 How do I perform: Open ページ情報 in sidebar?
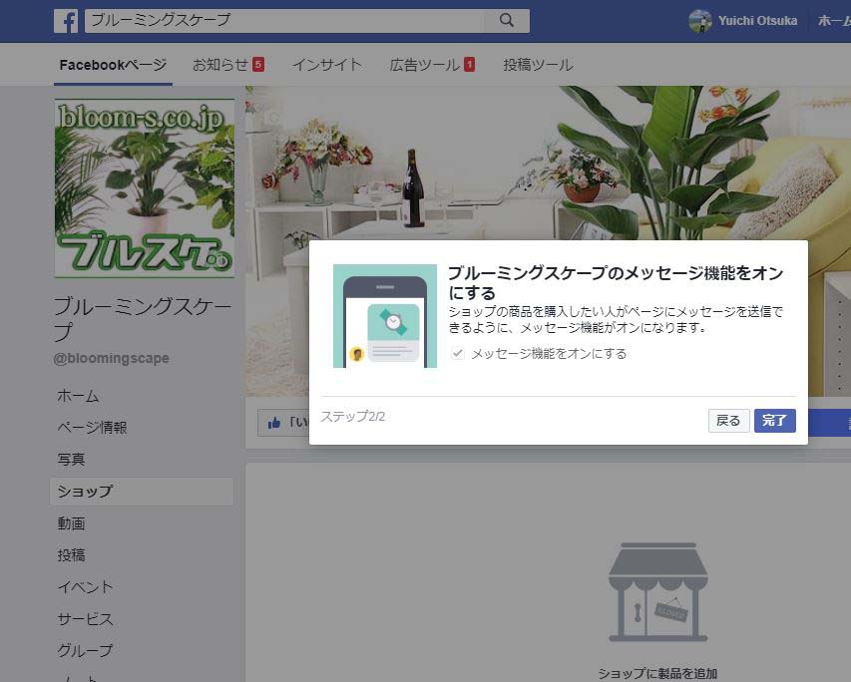coord(92,428)
